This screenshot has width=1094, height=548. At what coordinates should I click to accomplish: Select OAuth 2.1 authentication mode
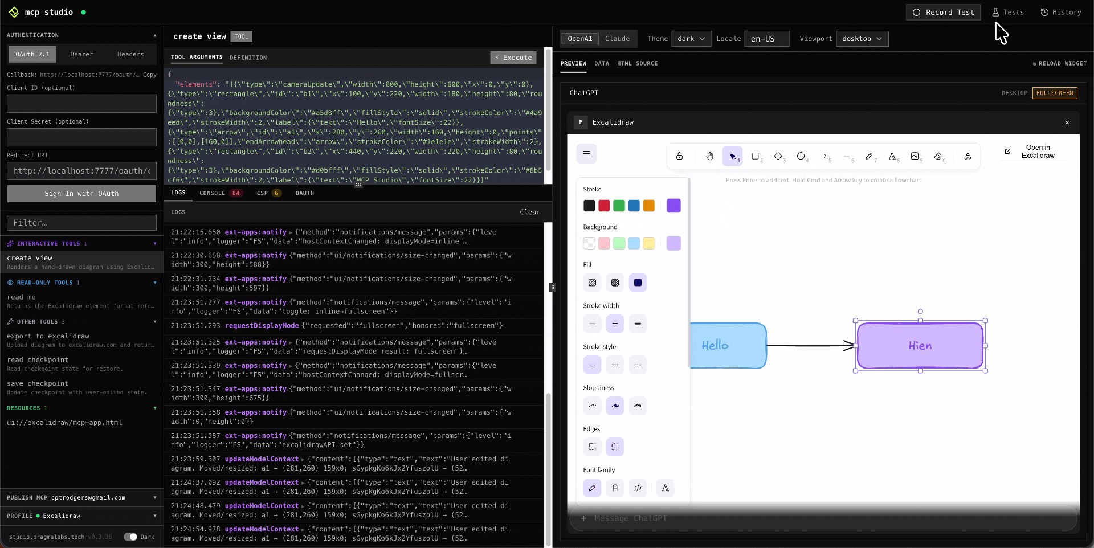[x=32, y=54]
